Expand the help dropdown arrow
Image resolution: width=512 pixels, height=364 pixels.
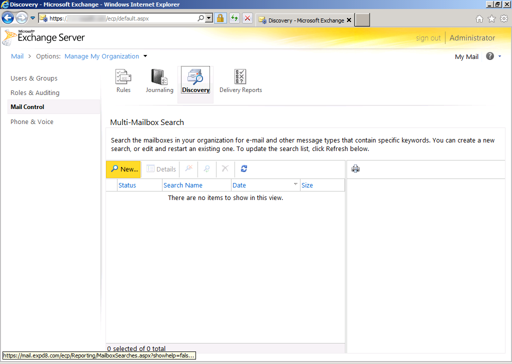click(x=499, y=56)
